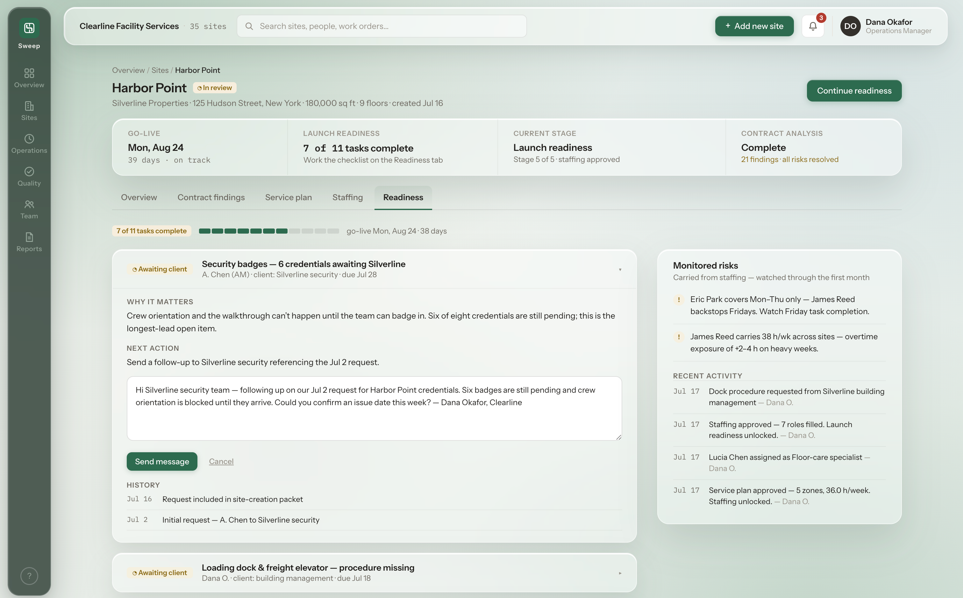The width and height of the screenshot is (963, 598).
Task: Click into the follow-up message text area
Action: tap(374, 409)
